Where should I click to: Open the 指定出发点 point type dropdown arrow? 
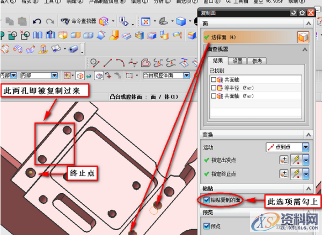(x=306, y=160)
